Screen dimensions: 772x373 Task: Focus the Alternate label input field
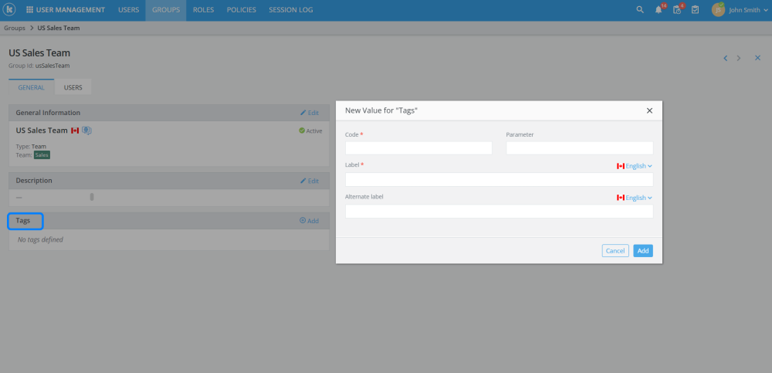pyautogui.click(x=499, y=211)
